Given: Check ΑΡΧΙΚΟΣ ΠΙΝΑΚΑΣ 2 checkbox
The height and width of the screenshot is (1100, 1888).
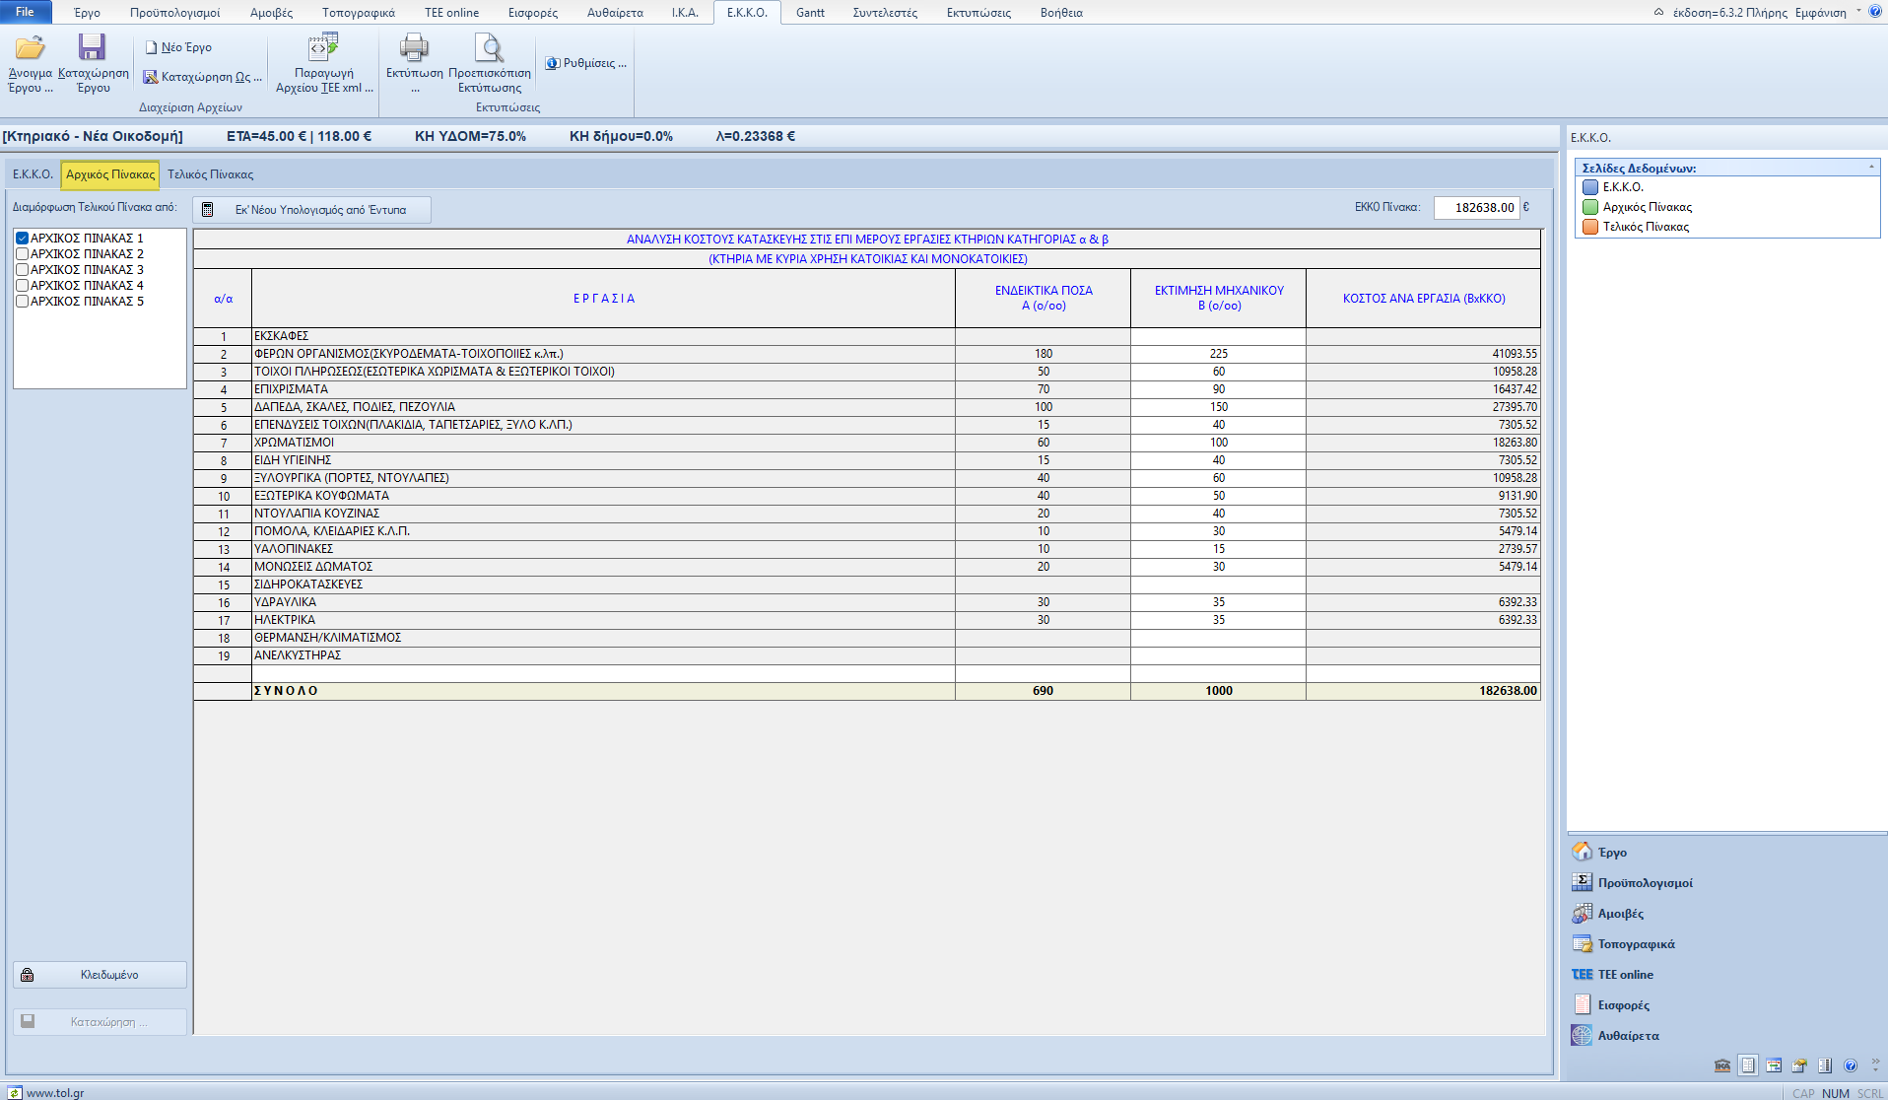Looking at the screenshot, I should pos(22,254).
